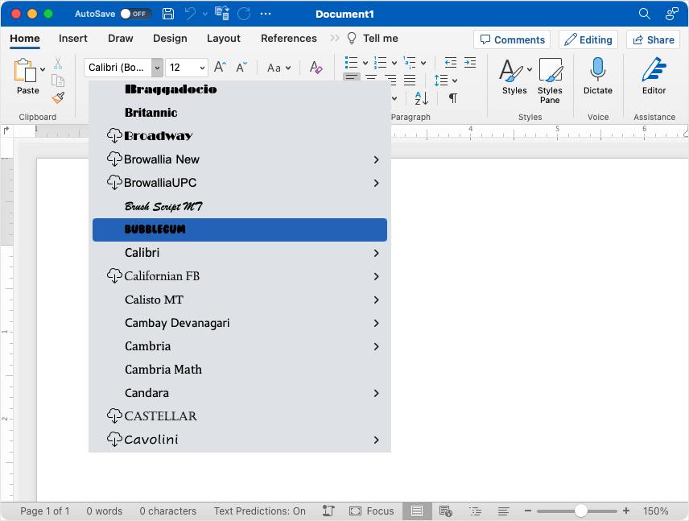Open the font name dropdown arrow
This screenshot has height=521, width=689.
point(157,68)
